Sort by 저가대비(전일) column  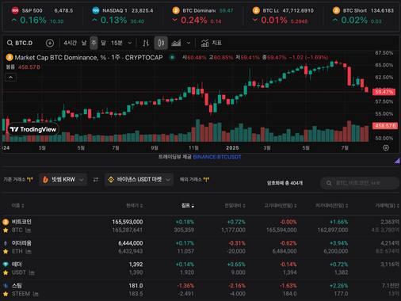pyautogui.click(x=332, y=205)
